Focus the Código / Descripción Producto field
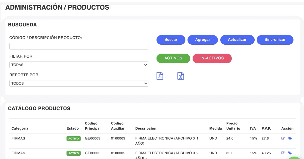The width and height of the screenshot is (304, 159). (79, 46)
